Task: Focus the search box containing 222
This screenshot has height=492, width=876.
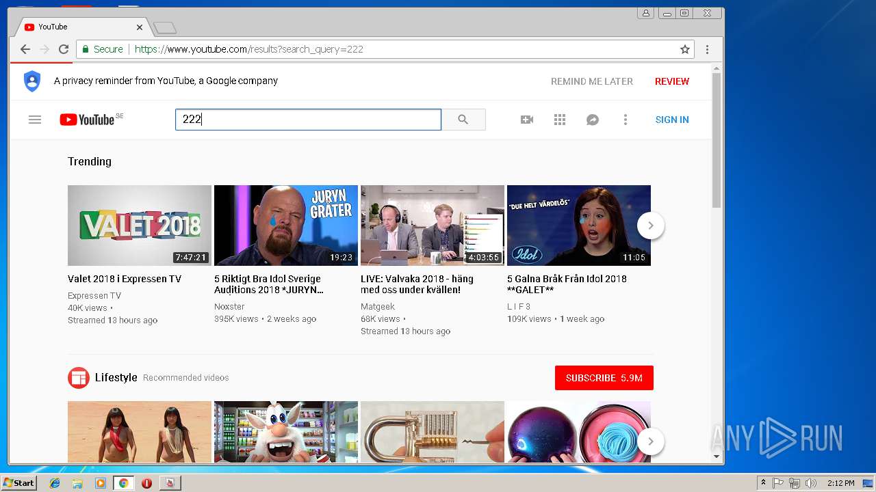Action: (308, 120)
